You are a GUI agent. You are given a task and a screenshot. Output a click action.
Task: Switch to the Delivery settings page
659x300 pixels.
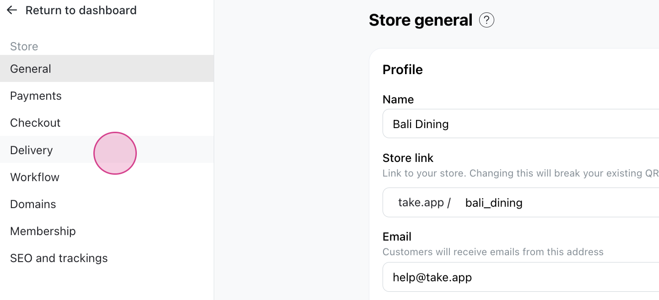coord(107,150)
